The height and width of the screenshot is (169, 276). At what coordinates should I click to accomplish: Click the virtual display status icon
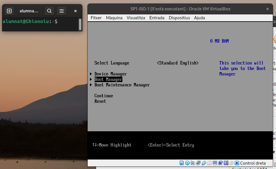coord(215,163)
